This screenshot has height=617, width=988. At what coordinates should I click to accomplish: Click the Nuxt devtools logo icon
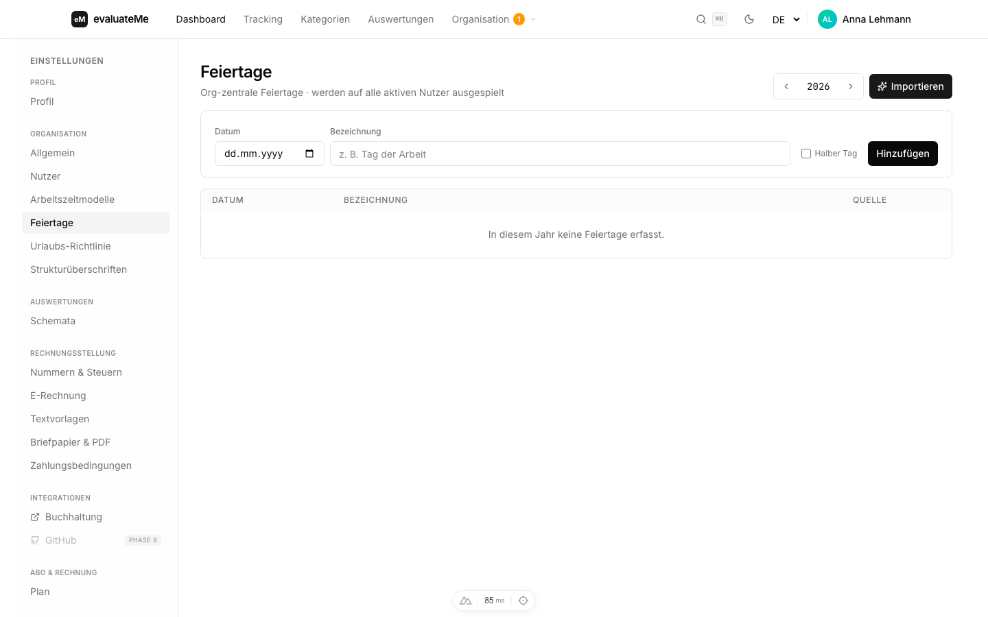465,601
